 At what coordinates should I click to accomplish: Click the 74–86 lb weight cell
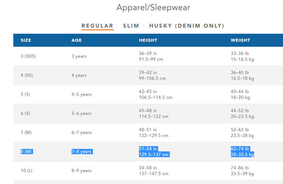click(x=240, y=168)
